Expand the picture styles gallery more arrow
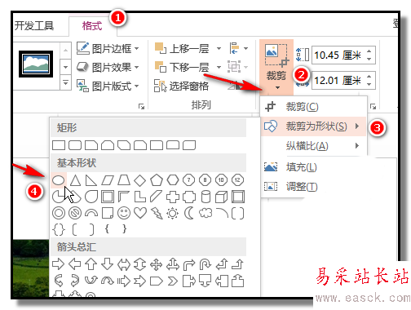The height and width of the screenshot is (310, 411). [65, 82]
